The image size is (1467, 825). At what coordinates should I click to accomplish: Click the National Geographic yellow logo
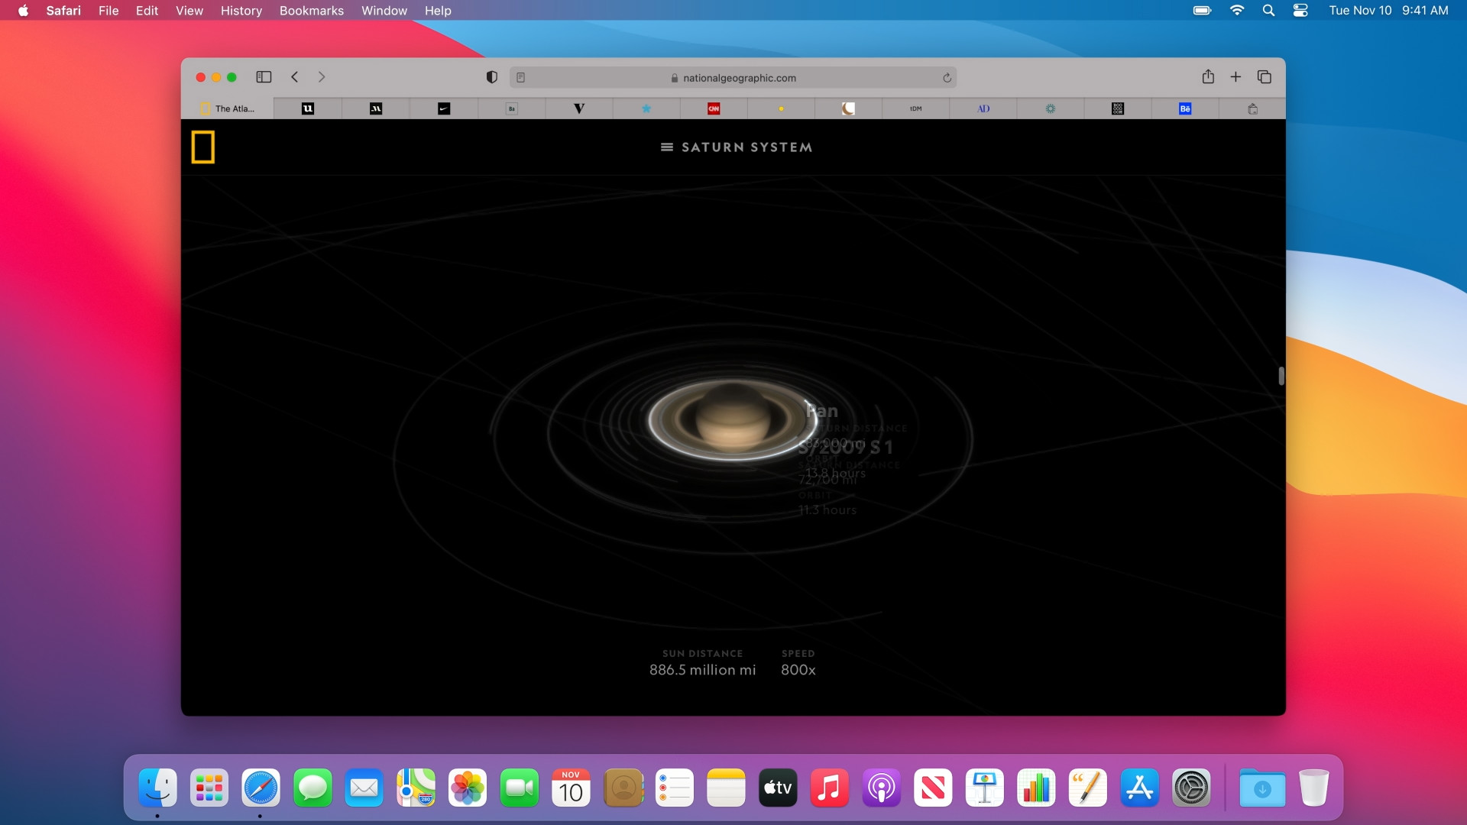[203, 147]
